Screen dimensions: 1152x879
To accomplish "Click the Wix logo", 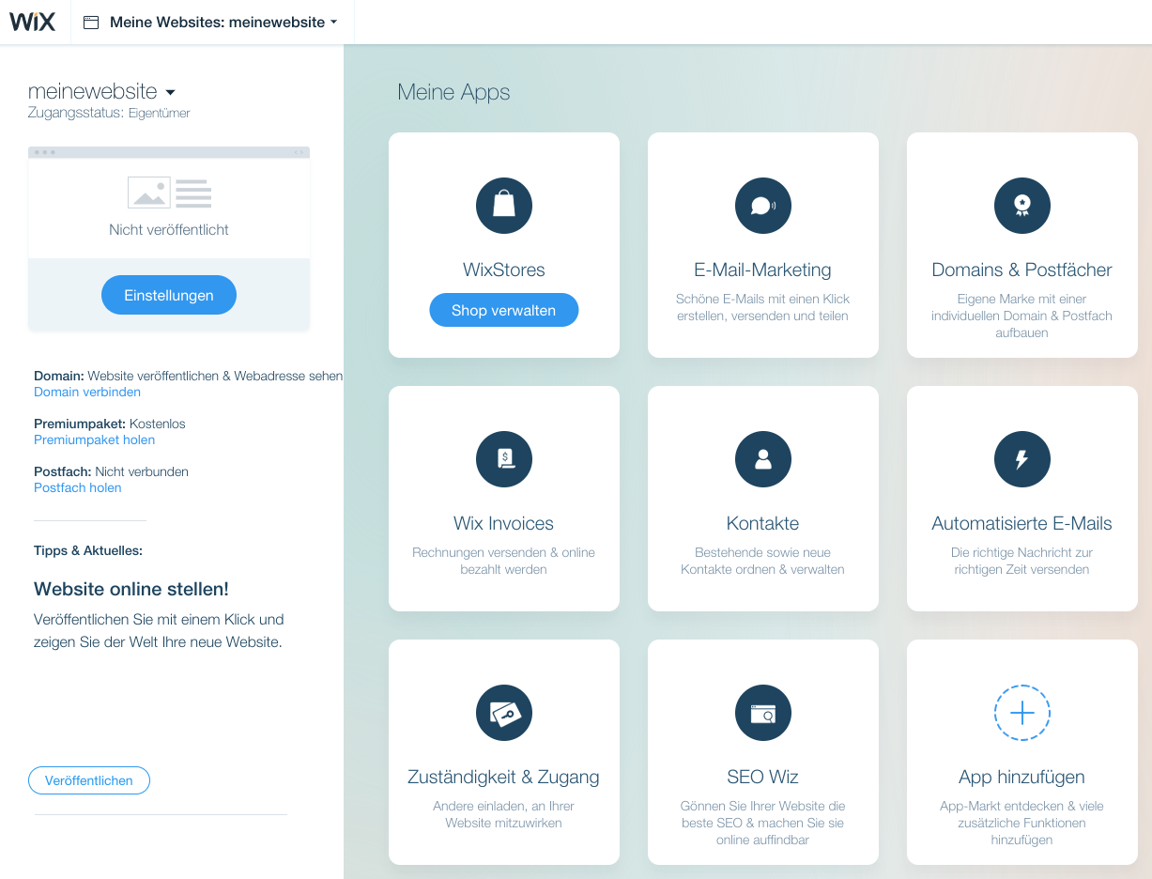I will pos(33,22).
